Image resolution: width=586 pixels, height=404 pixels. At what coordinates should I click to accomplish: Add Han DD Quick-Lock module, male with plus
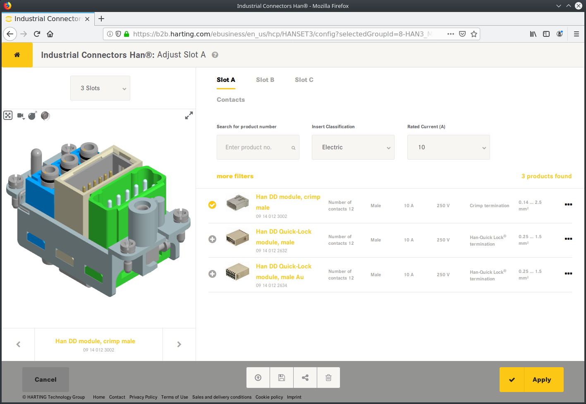point(212,239)
